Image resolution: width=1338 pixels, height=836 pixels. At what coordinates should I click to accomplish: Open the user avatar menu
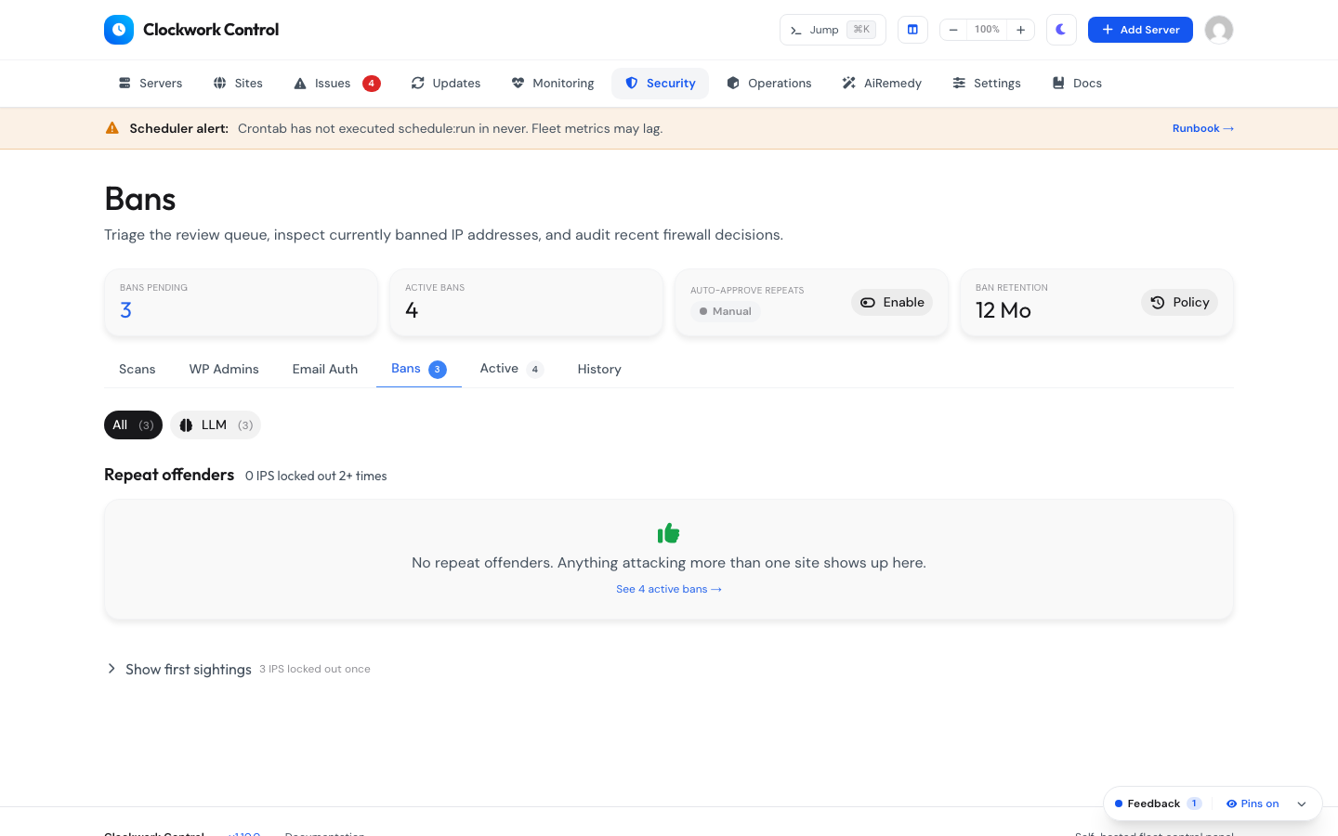1219,30
